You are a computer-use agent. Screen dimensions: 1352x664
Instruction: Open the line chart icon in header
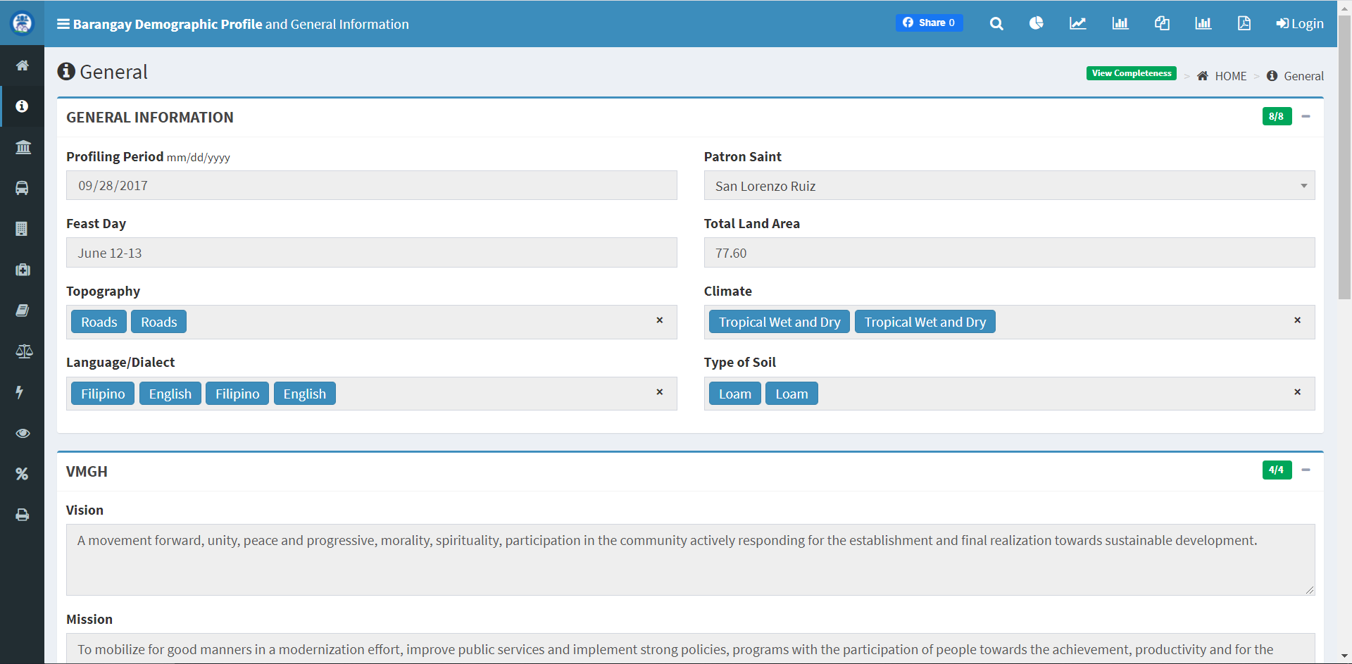1077,23
